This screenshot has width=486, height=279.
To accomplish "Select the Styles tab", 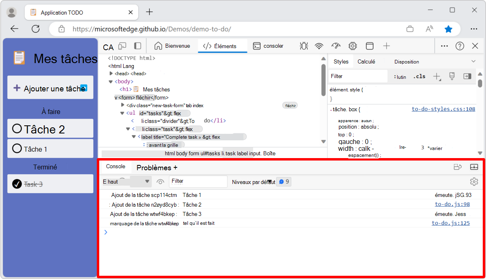I will coord(341,62).
